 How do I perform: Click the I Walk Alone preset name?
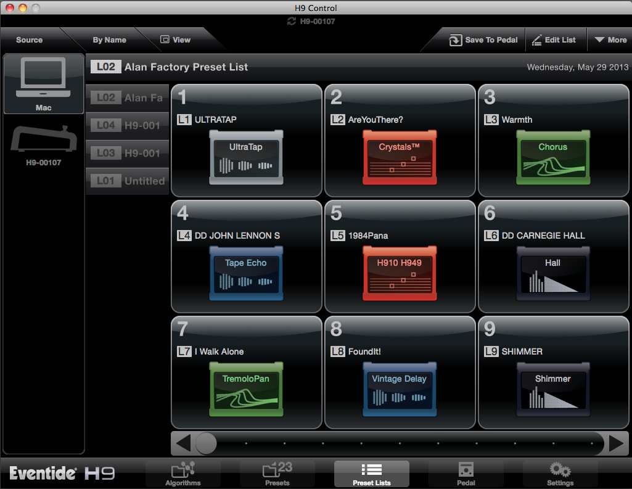(220, 351)
